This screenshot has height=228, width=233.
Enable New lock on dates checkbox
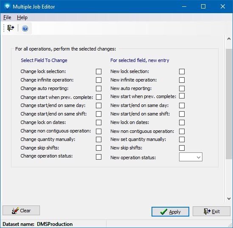pos(182,123)
